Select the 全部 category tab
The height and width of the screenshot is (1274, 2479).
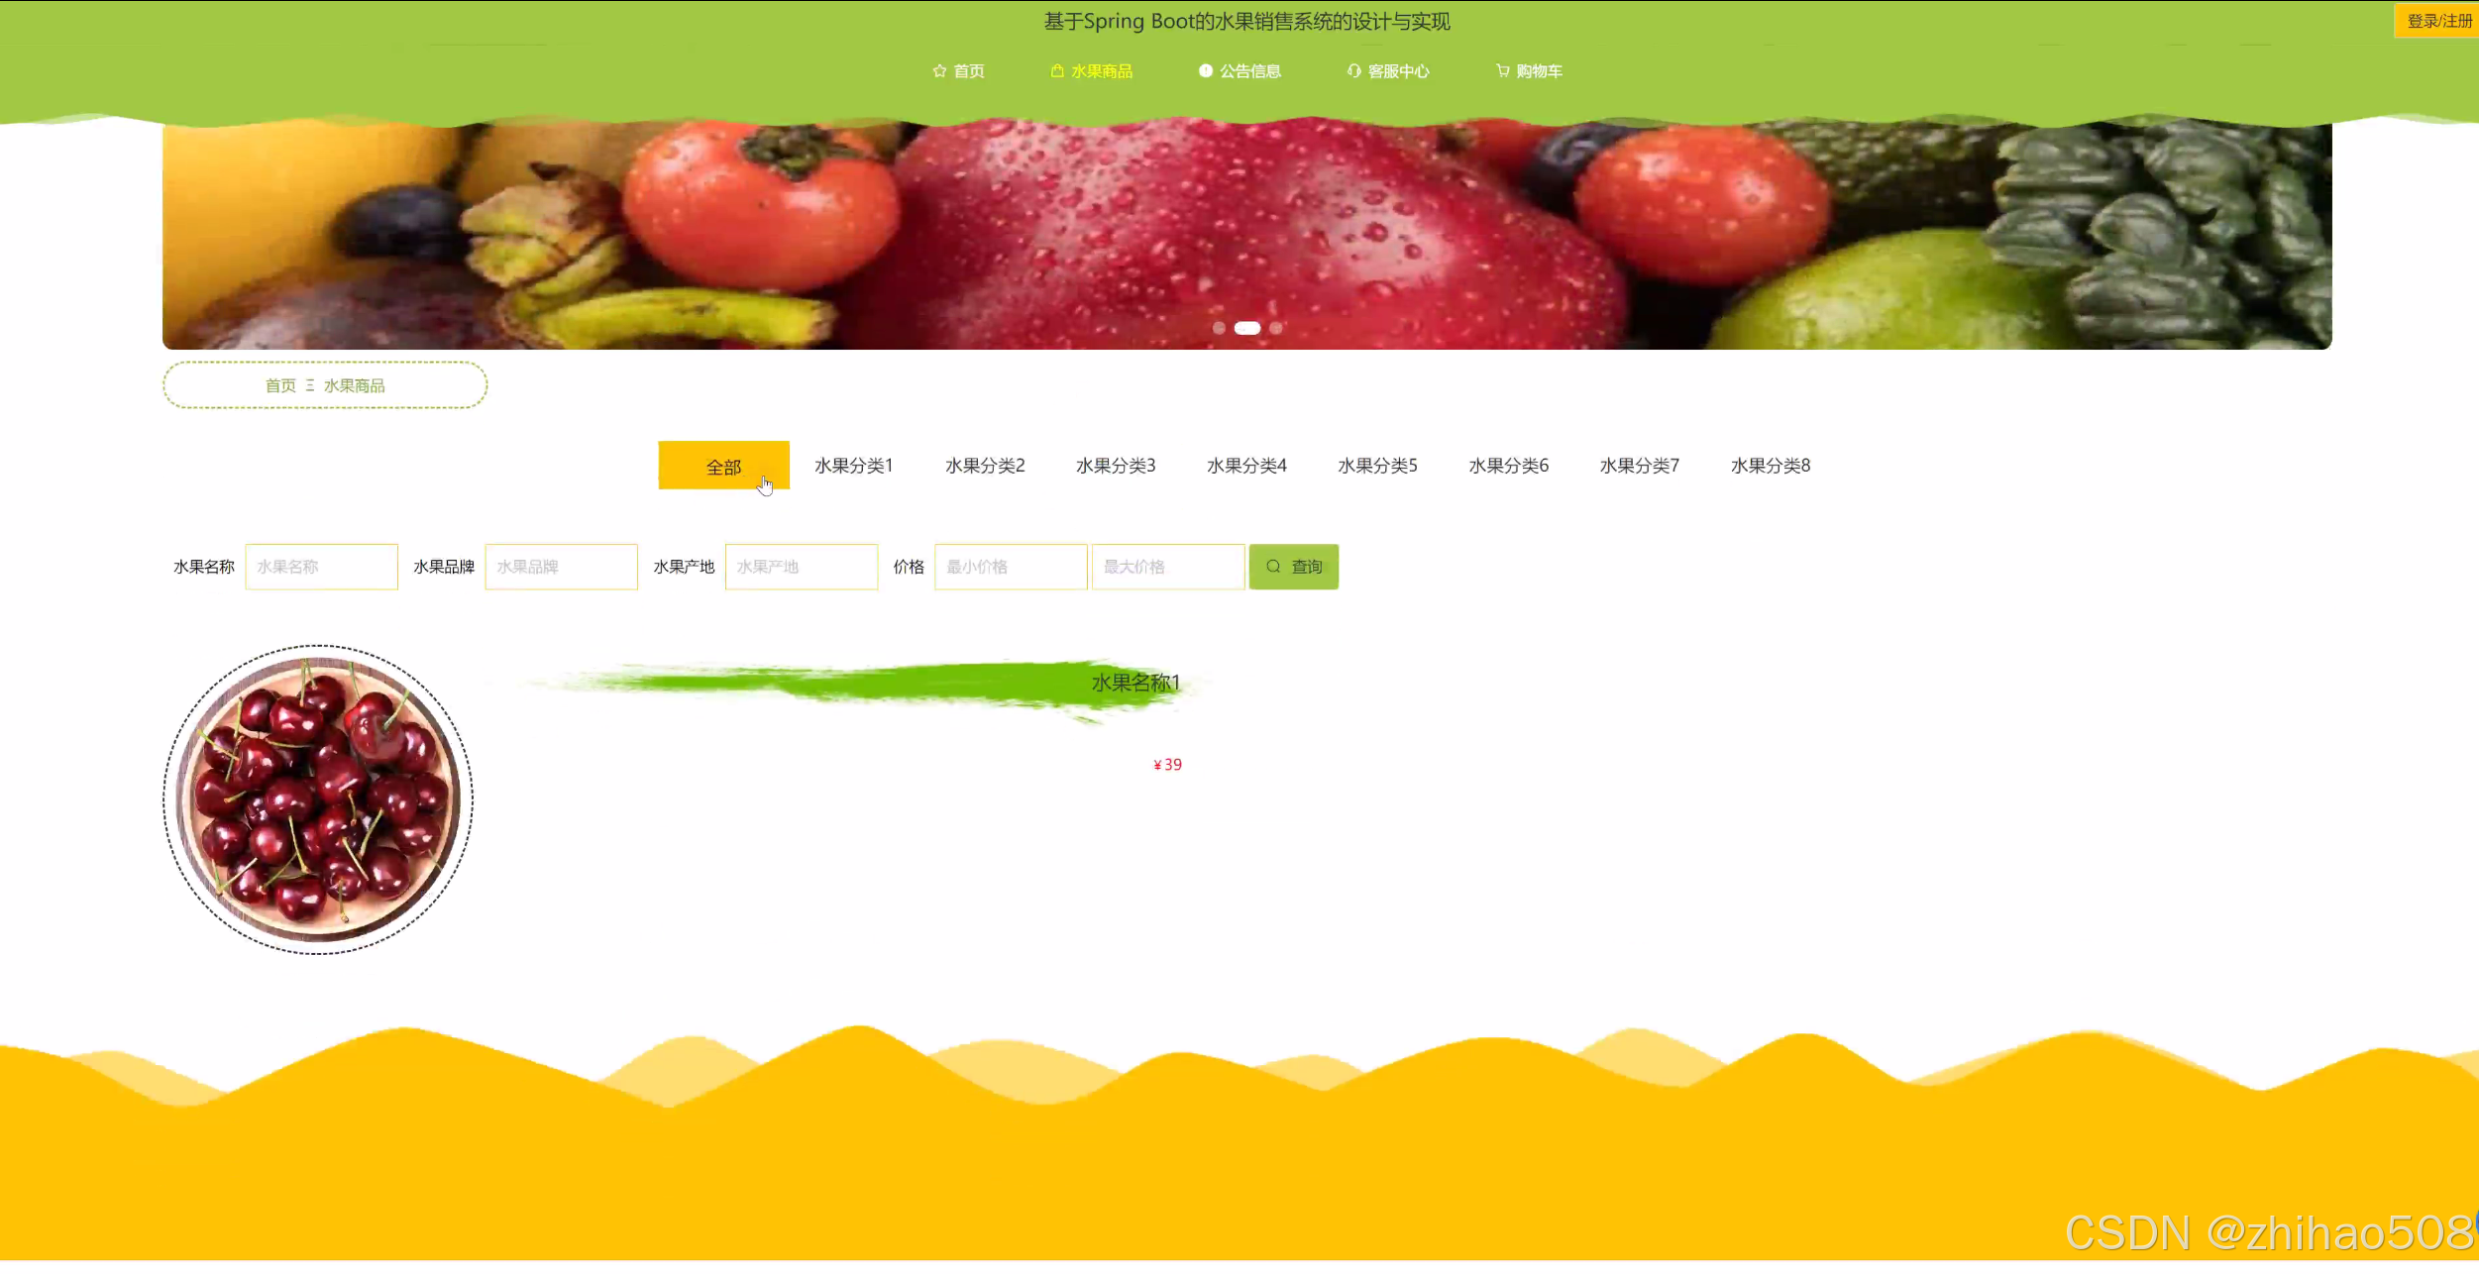(723, 466)
